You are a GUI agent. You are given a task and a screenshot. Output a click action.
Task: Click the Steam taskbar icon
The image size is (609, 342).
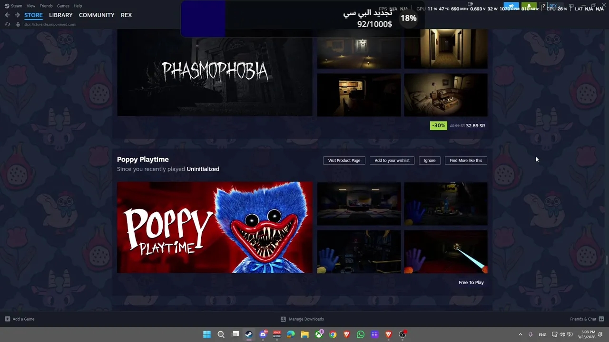(249, 334)
